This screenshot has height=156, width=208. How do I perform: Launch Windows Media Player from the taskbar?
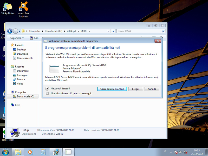(30, 152)
